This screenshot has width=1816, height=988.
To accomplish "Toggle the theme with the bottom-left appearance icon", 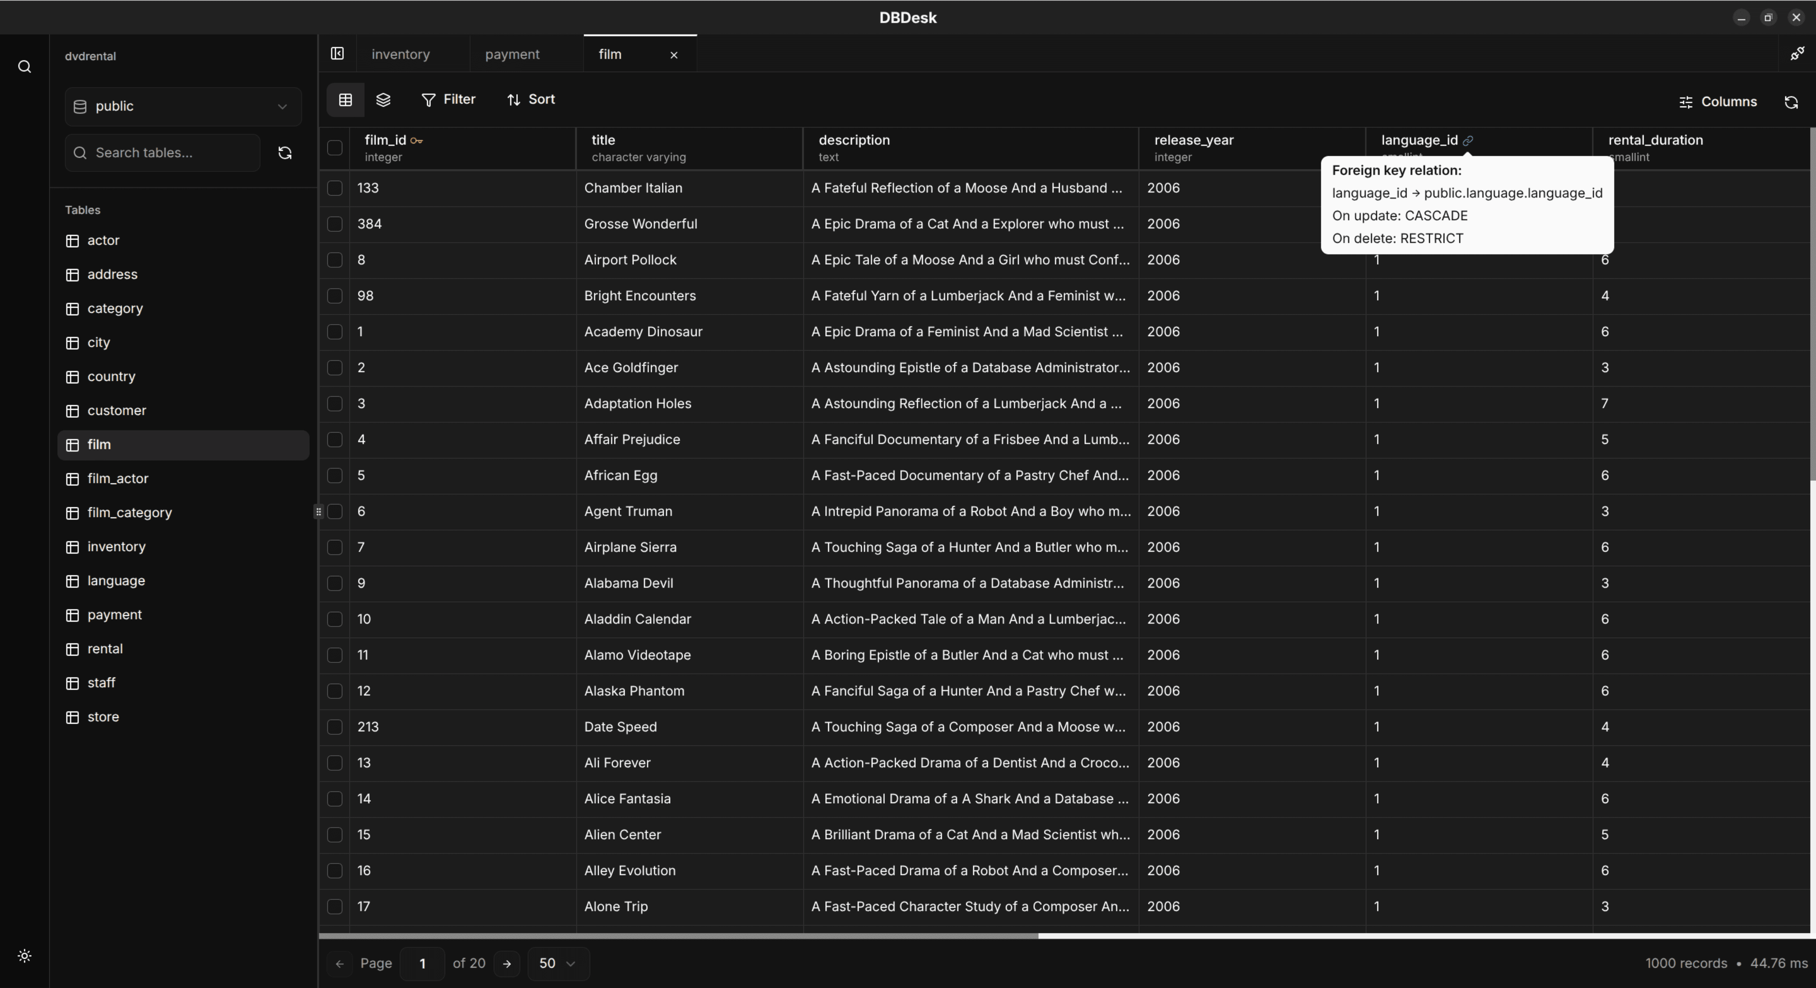I will click(24, 956).
